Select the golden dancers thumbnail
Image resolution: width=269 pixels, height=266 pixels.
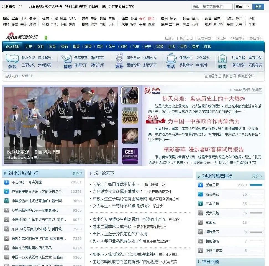tap(130, 115)
